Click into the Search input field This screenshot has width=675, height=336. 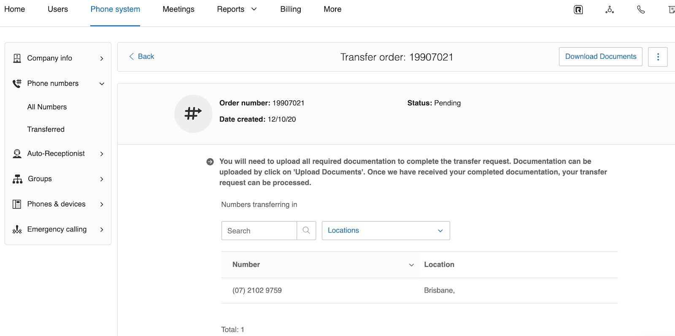pyautogui.click(x=259, y=230)
